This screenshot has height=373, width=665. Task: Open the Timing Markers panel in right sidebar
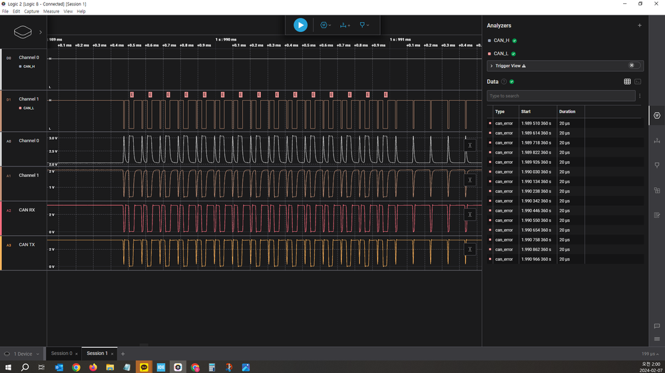tap(657, 140)
